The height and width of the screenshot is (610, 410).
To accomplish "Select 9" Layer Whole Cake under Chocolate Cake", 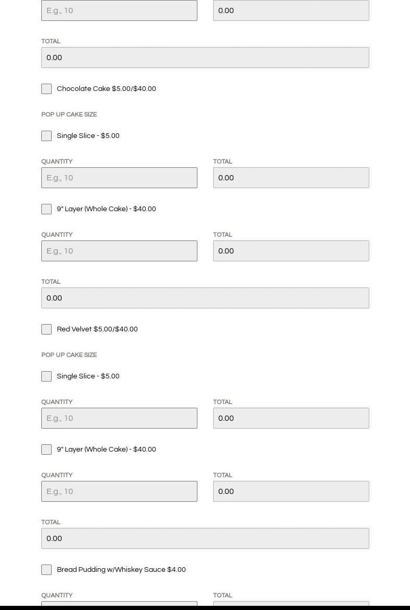I will click(x=46, y=209).
